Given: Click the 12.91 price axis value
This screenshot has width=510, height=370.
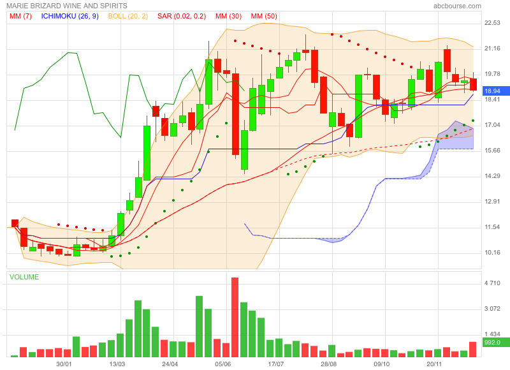Looking at the screenshot, I should coord(492,202).
